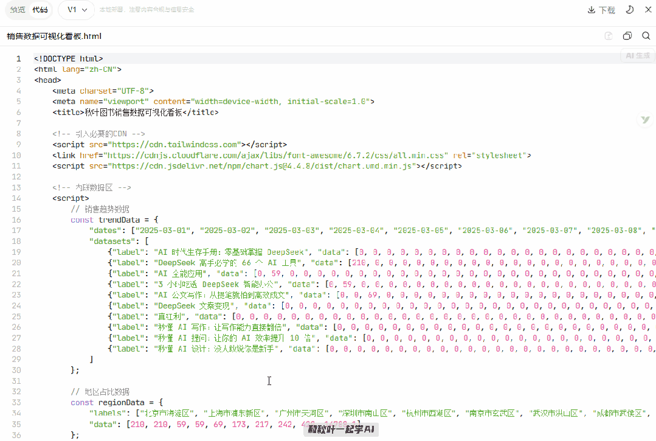Viewport: 656px width, 441px height.
Task: Click the <script> tag on line 14
Action: 71,198
